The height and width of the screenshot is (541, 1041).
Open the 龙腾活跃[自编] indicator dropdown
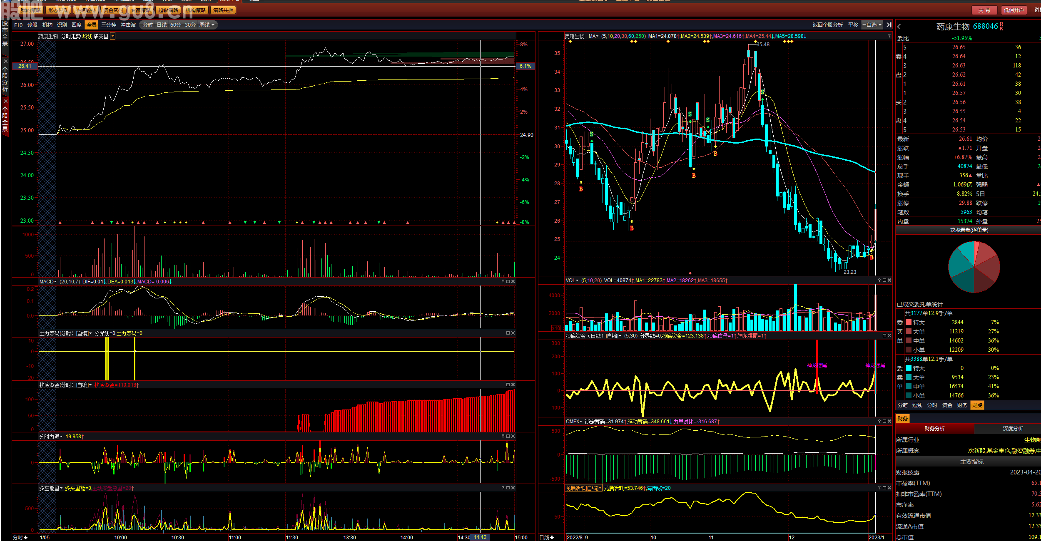[x=583, y=488]
